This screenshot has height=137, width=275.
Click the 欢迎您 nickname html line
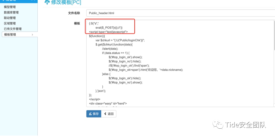point(146,70)
